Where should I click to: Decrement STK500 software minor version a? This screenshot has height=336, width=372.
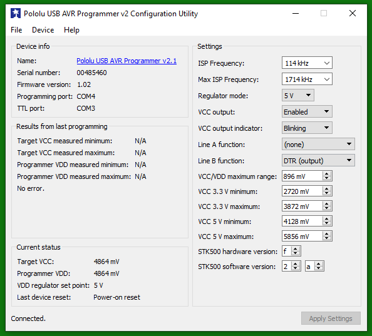pyautogui.click(x=319, y=268)
